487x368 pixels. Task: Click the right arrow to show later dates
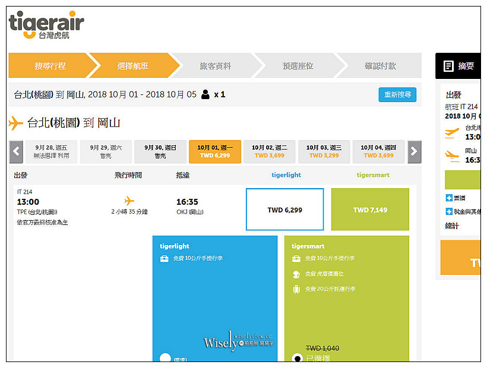pyautogui.click(x=414, y=151)
